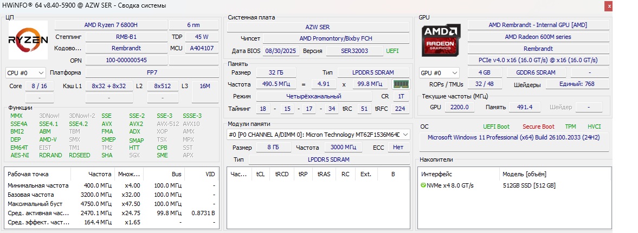Image resolution: width=638 pixels, height=233 pixels.
Task: Click the PCIe v4.0 x16 link field
Action: pyautogui.click(x=538, y=59)
